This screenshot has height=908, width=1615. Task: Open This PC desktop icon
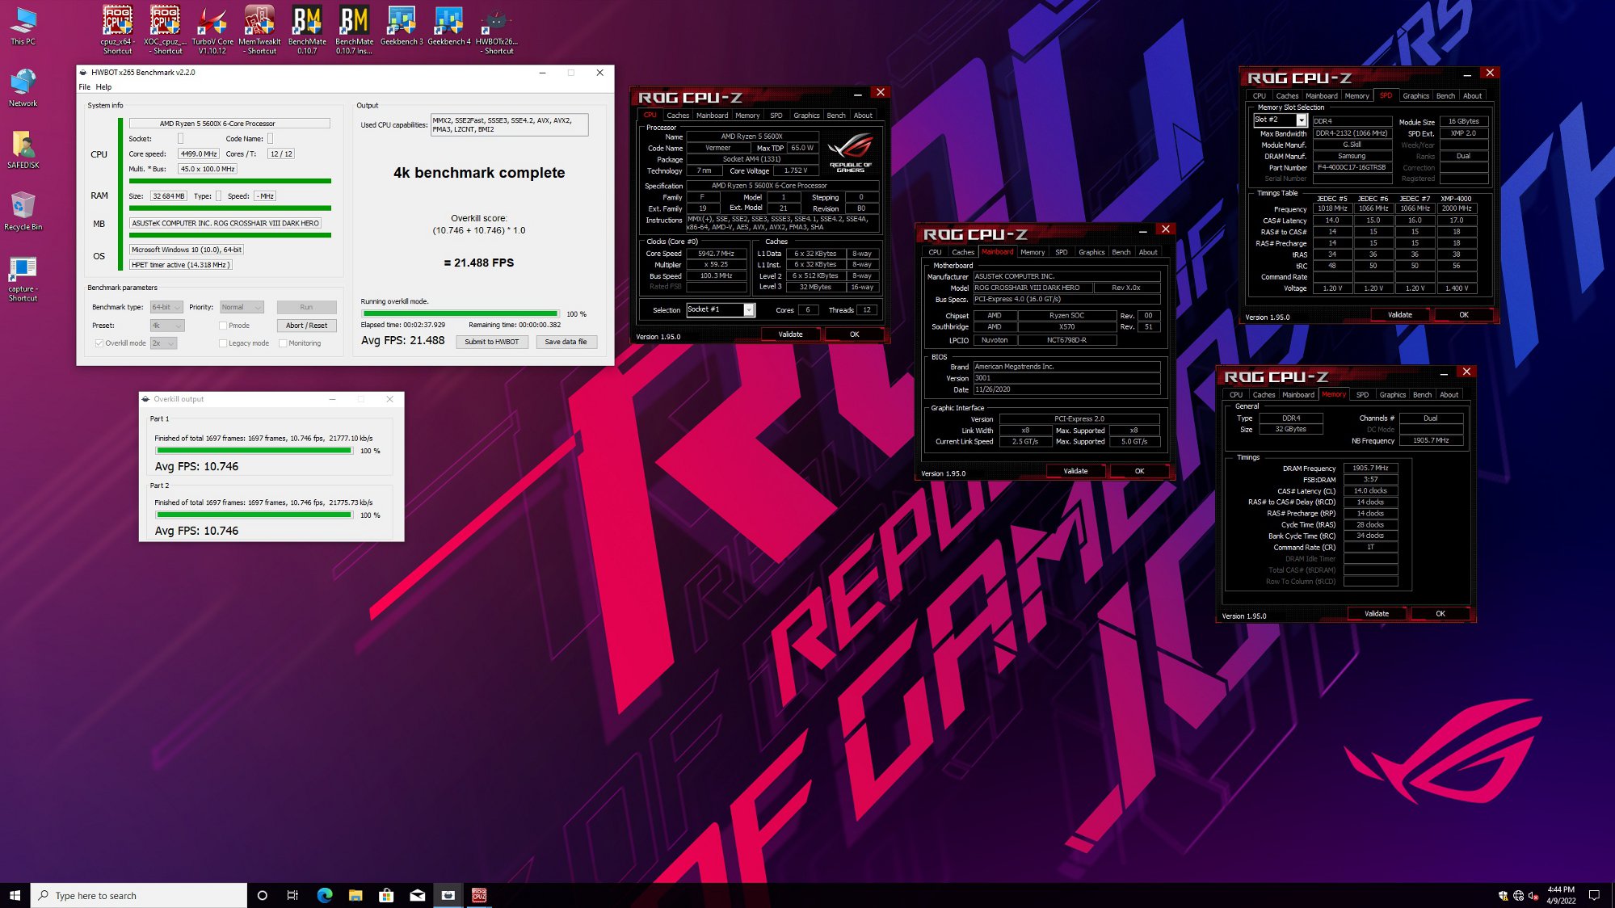tap(23, 26)
